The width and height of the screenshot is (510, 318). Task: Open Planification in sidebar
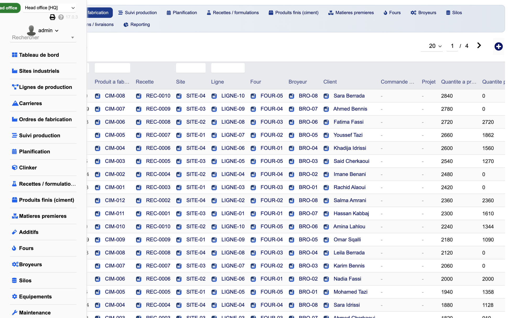pyautogui.click(x=34, y=151)
